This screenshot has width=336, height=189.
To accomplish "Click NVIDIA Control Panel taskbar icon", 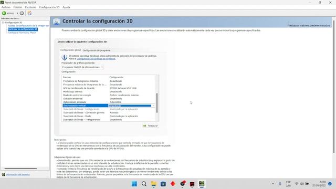I will [202, 184].
